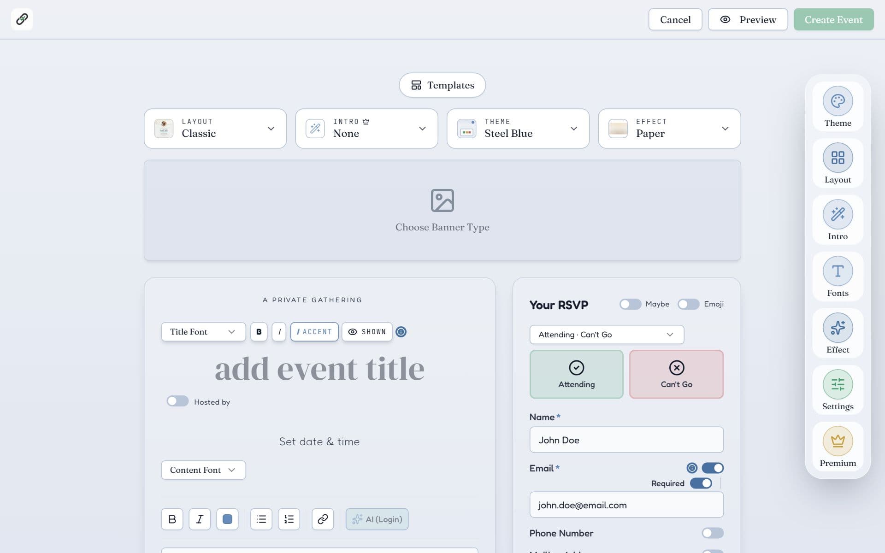Open the Premium crown panel
This screenshot has width=885, height=553.
838,447
